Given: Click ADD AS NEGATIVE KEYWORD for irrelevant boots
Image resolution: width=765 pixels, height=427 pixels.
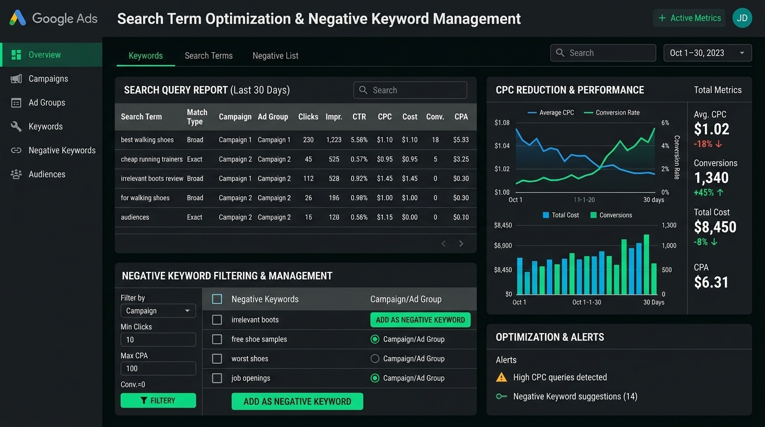Looking at the screenshot, I should pos(420,320).
